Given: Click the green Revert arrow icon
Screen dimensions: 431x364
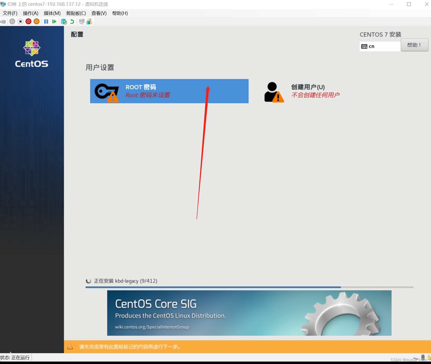Looking at the screenshot, I should point(72,21).
